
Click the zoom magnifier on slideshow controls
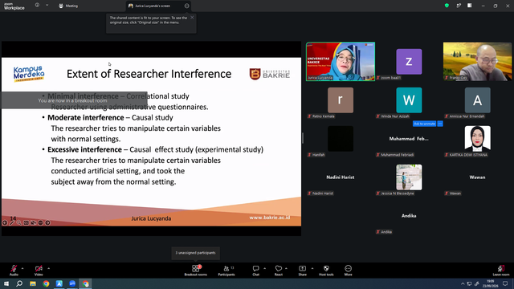click(19, 223)
